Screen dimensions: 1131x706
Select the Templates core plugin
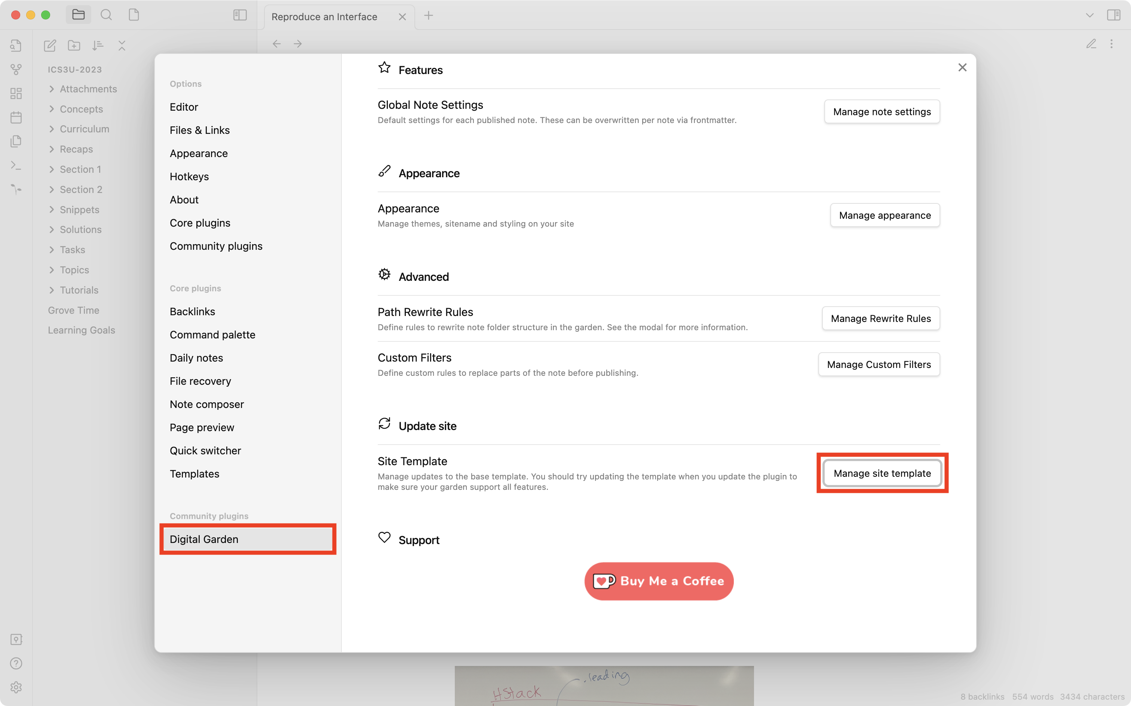[194, 473]
